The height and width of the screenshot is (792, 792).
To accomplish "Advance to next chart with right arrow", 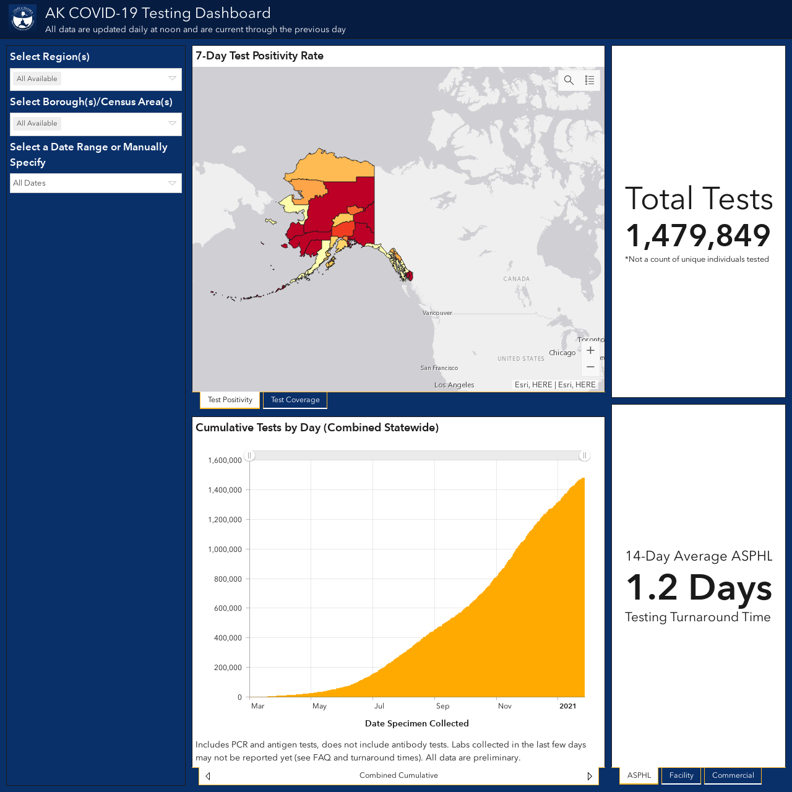I will (x=590, y=776).
